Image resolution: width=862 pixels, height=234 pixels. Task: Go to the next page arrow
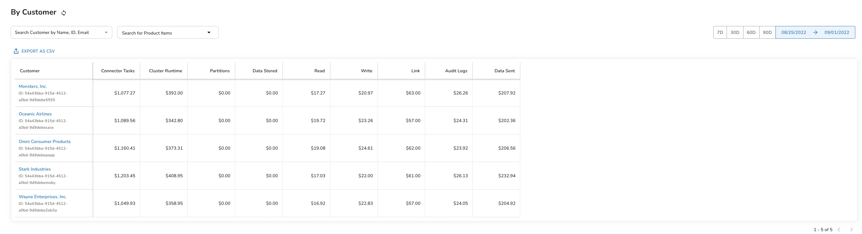(851, 230)
